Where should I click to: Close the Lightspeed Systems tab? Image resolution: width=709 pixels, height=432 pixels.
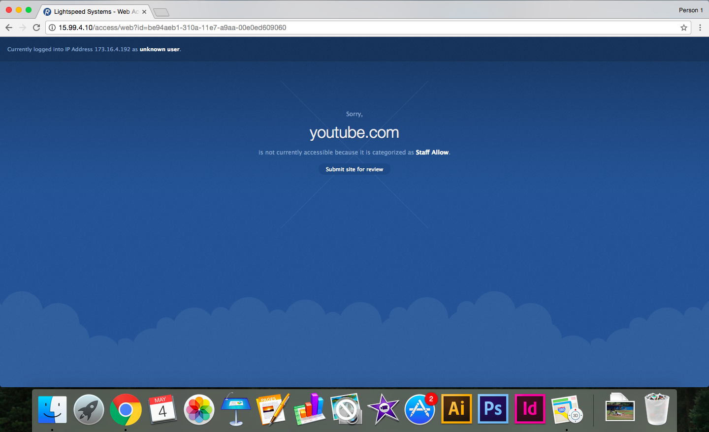pos(144,12)
